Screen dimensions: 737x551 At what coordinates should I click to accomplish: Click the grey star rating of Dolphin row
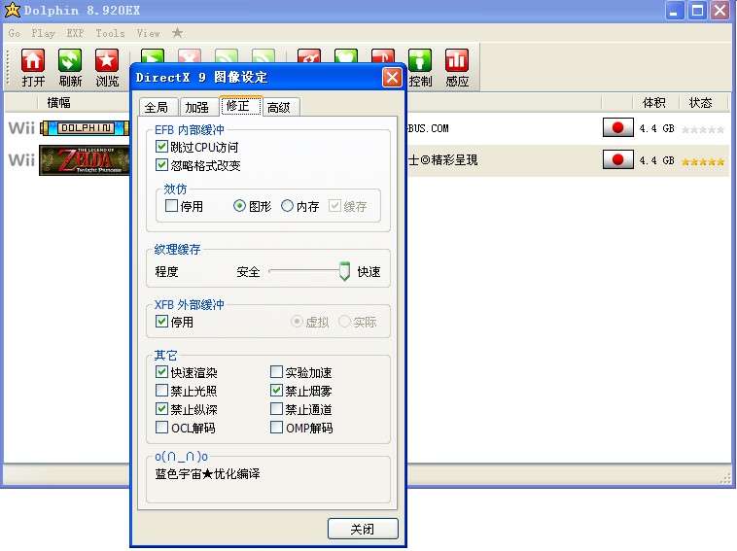[703, 129]
